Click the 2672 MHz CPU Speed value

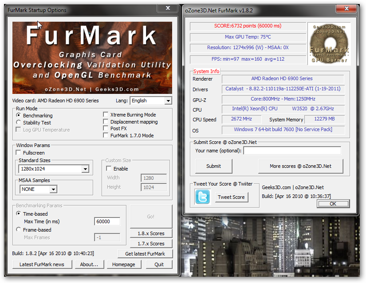(x=241, y=119)
